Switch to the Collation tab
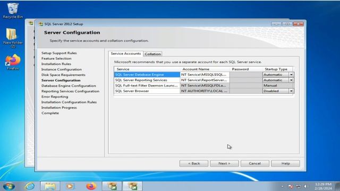The height and width of the screenshot is (191, 340). (152, 54)
